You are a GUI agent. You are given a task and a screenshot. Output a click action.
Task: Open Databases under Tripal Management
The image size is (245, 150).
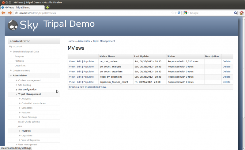tap(27, 108)
